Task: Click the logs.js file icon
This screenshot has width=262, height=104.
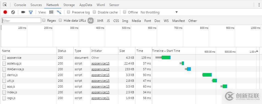Action: [x=4, y=98]
